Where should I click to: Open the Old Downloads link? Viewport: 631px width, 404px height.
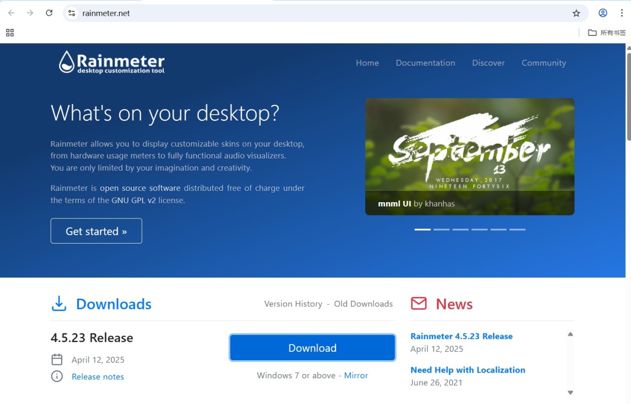tap(363, 304)
